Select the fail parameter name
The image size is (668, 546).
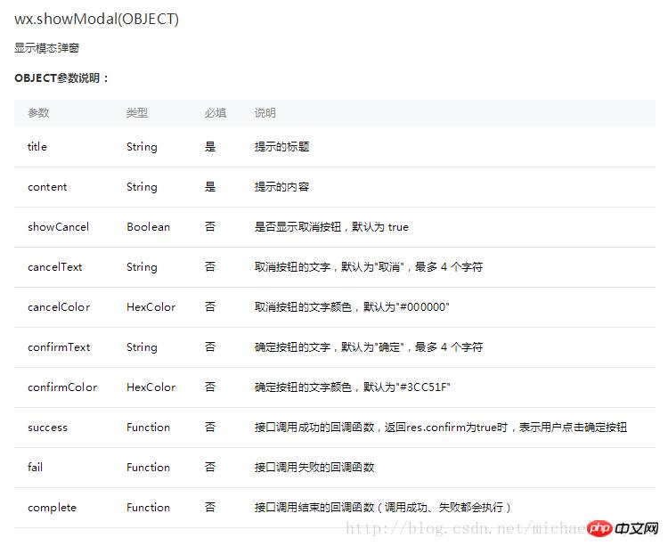(36, 468)
